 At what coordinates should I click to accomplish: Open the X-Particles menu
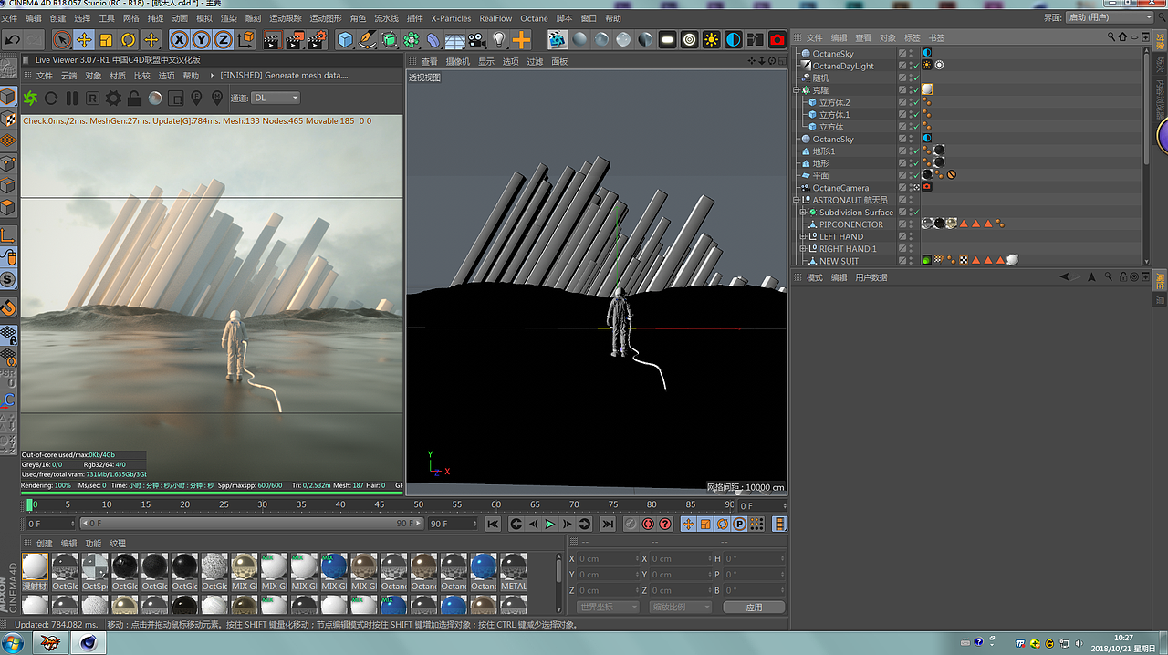(x=451, y=18)
